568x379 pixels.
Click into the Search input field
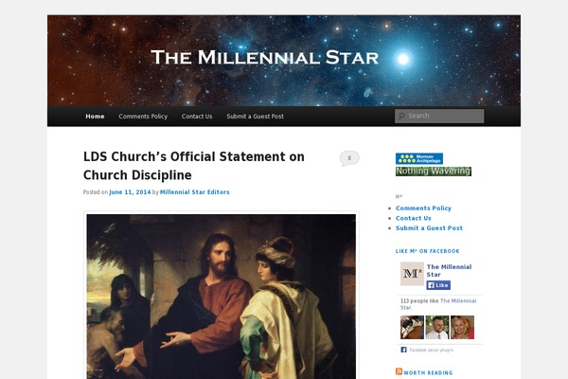pos(439,116)
